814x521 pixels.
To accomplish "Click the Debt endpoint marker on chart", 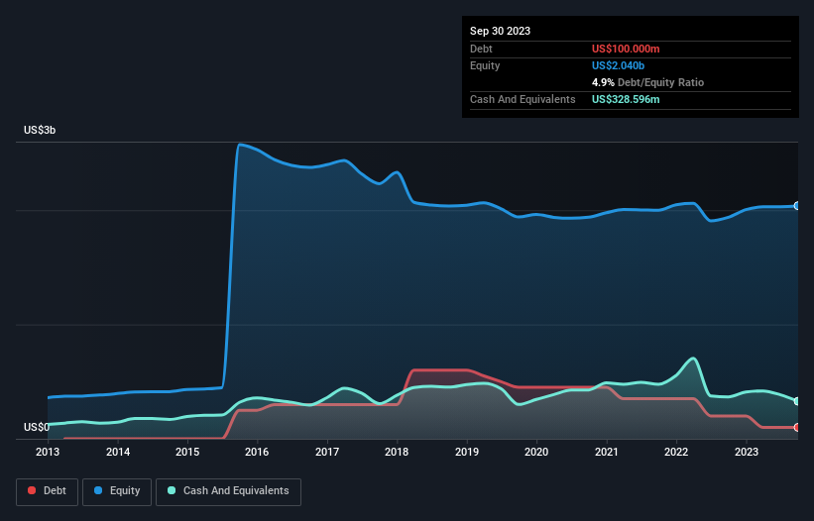I will [x=797, y=427].
